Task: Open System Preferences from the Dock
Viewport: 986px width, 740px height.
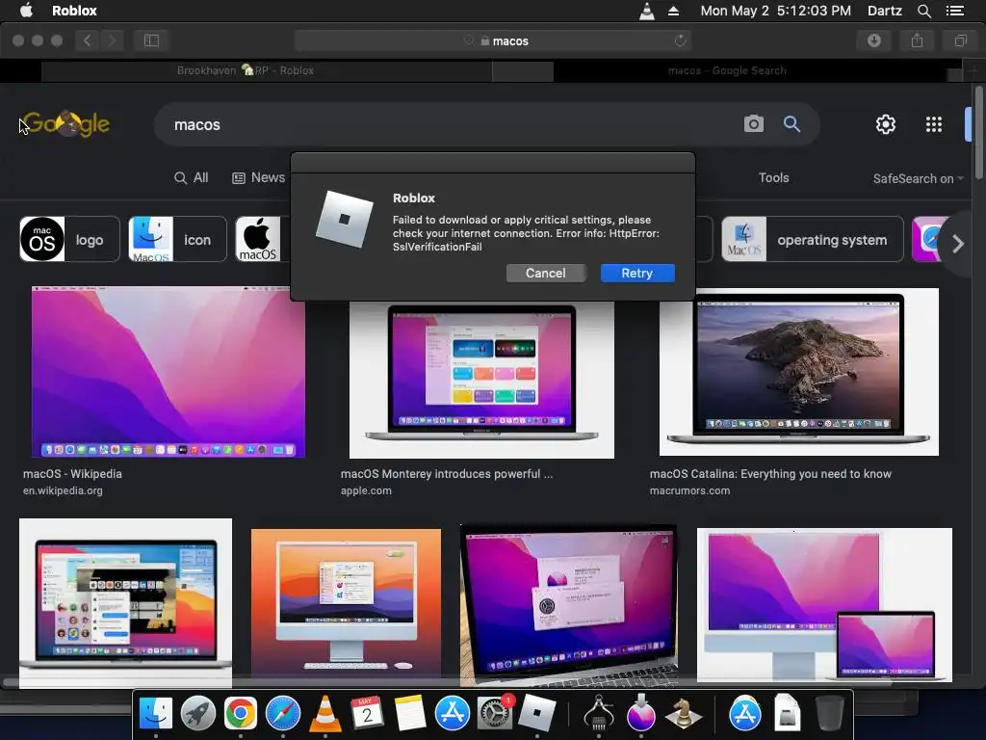Action: point(495,714)
